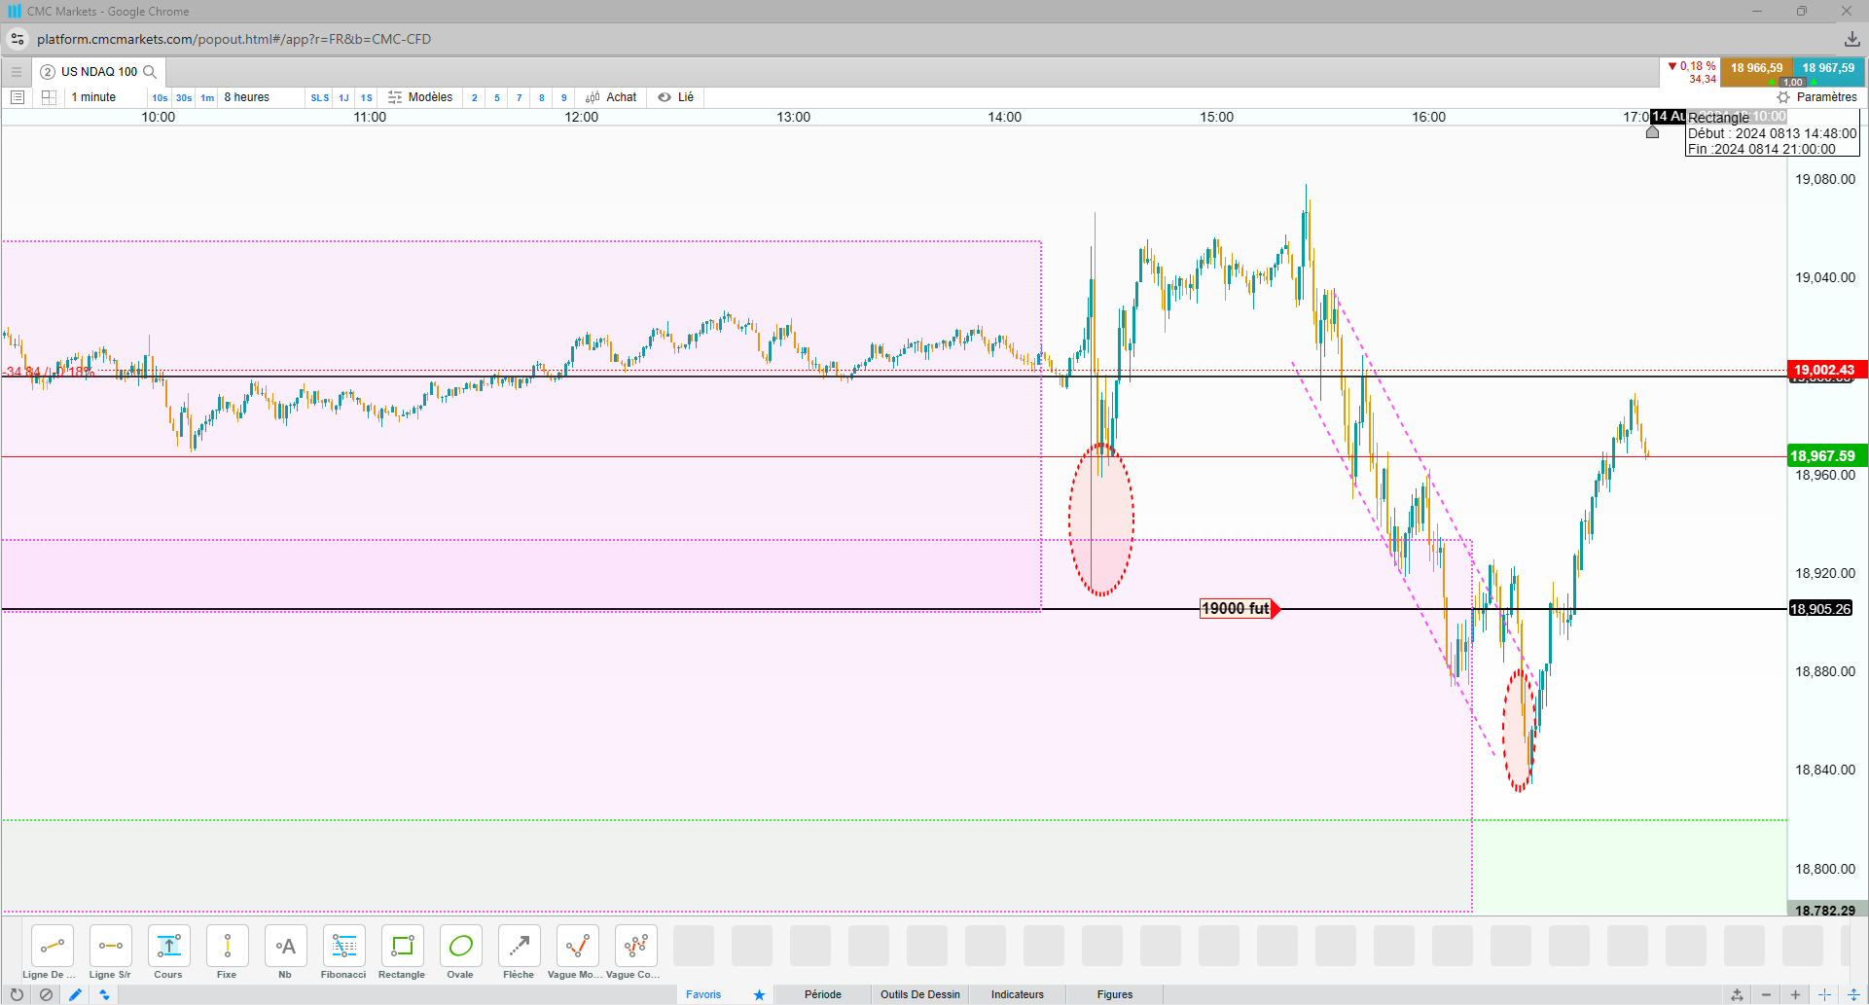The width and height of the screenshot is (1869, 1005).
Task: Select the Fibonacci drawing tool
Action: click(343, 951)
